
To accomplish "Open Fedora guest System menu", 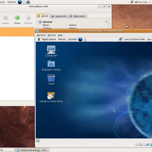I will point(72,39).
